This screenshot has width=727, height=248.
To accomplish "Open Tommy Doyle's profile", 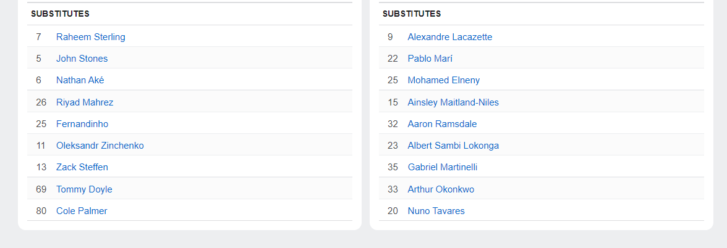I will [84, 189].
